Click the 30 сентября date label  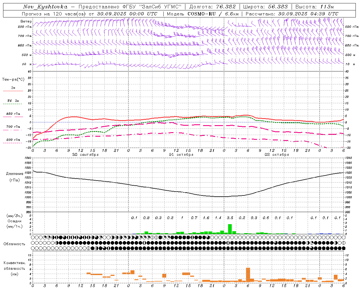(x=85, y=155)
